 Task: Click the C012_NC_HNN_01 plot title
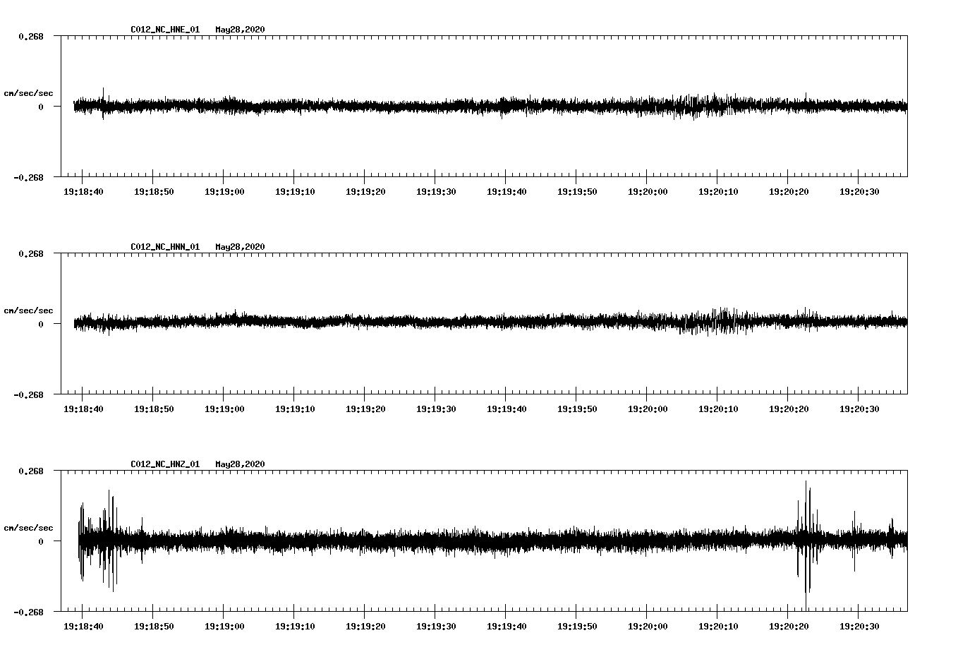165,247
